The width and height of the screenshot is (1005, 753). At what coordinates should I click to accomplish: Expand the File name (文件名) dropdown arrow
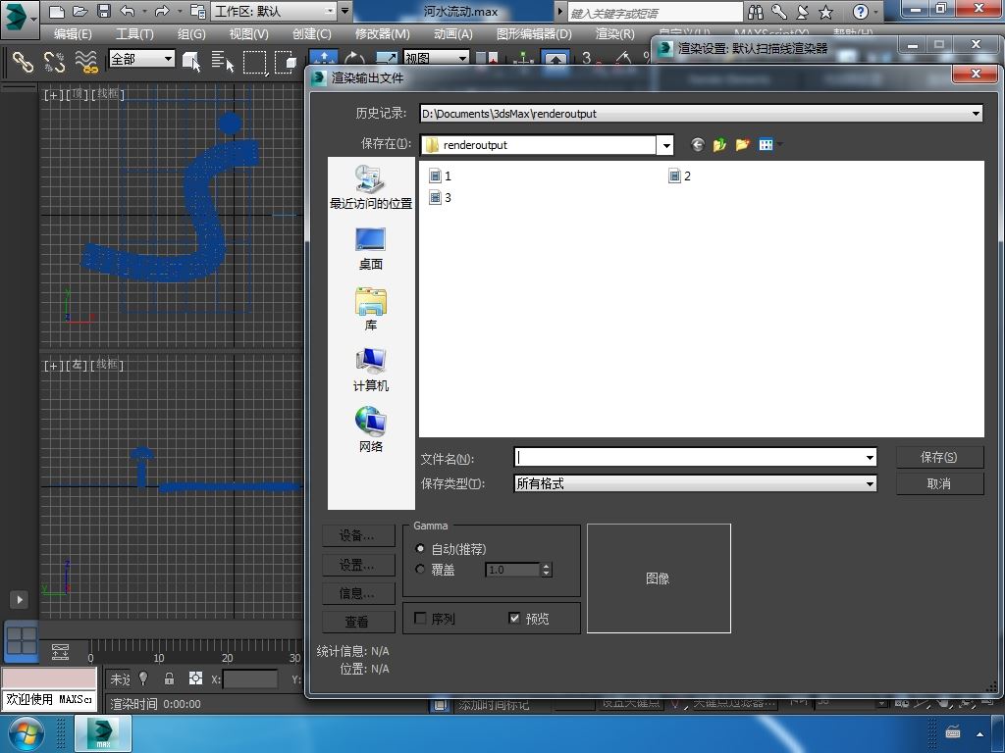(x=870, y=457)
